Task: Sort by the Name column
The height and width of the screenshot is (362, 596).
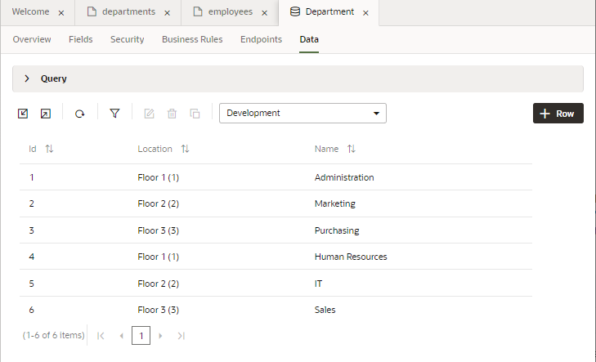Action: point(352,150)
